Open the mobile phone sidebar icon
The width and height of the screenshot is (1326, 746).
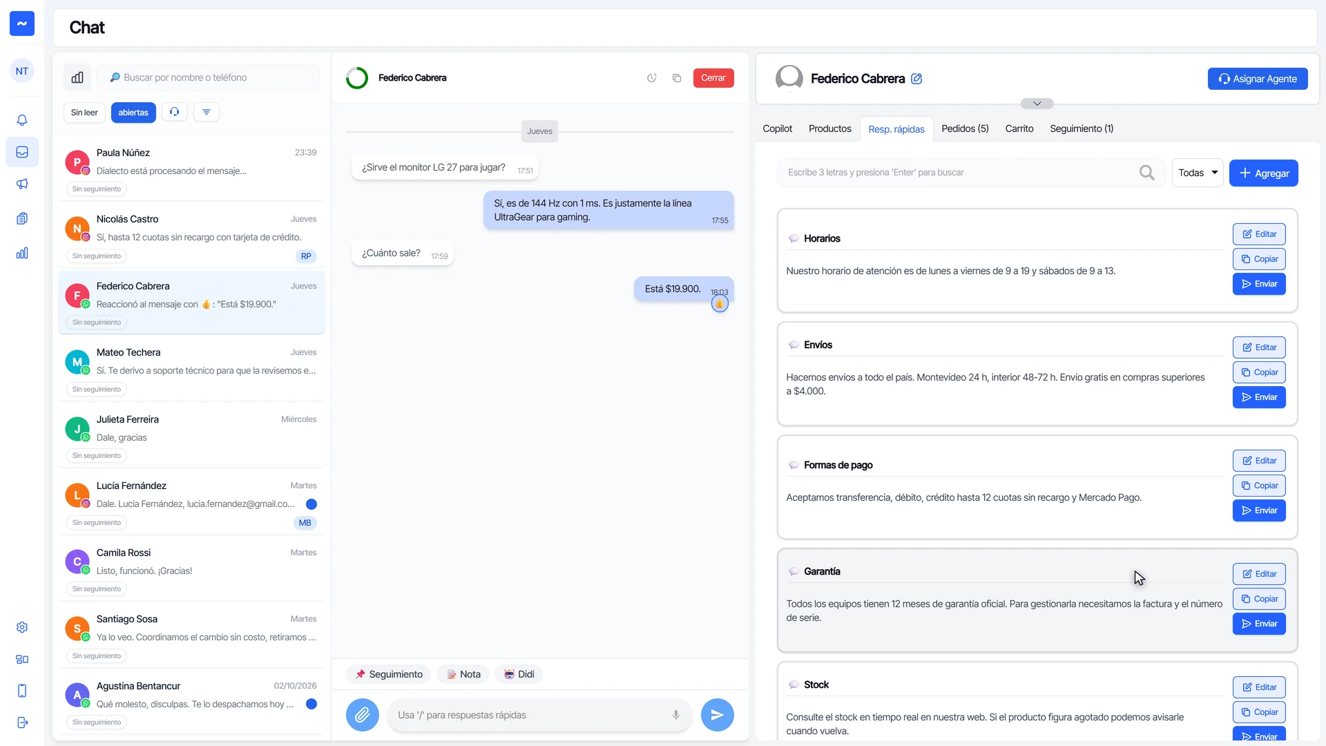(22, 691)
